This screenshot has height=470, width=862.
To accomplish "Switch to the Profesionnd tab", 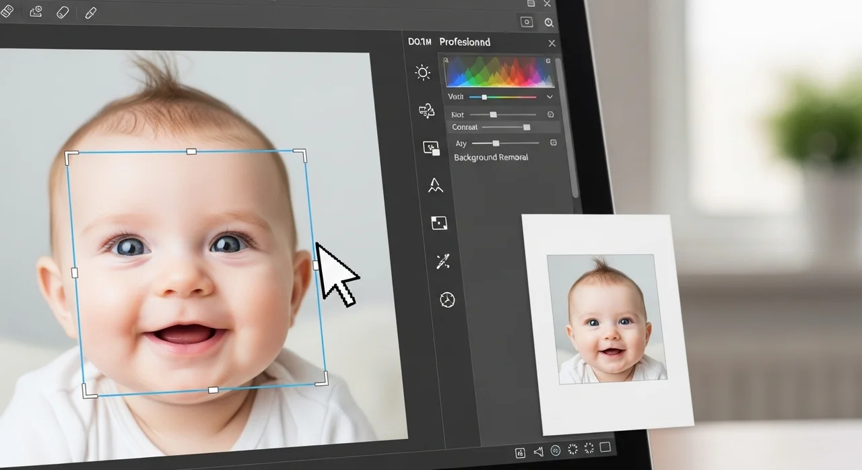I will click(x=464, y=42).
